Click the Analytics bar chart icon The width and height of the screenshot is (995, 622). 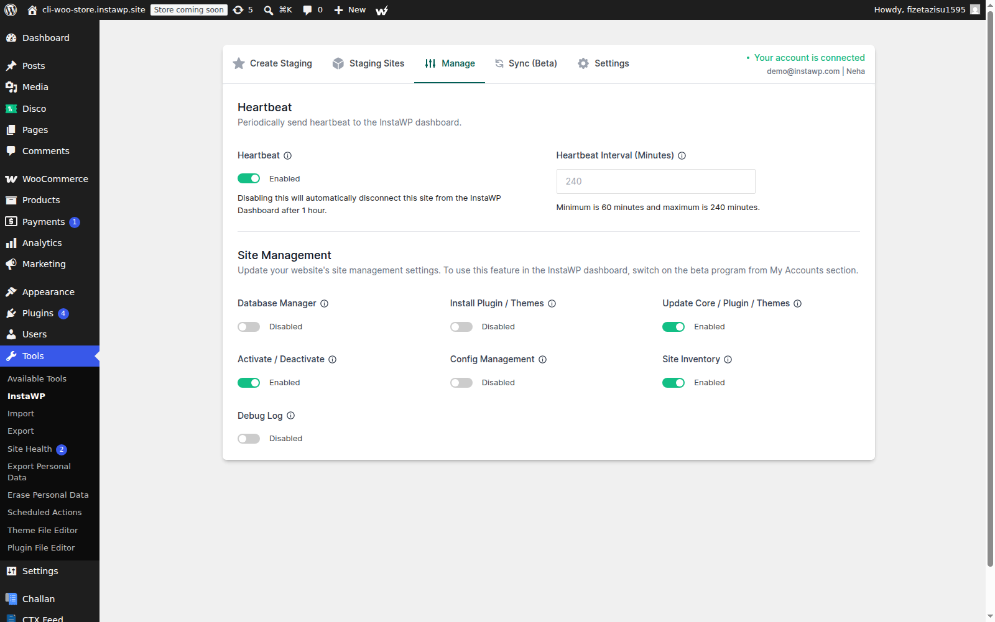[x=11, y=243]
